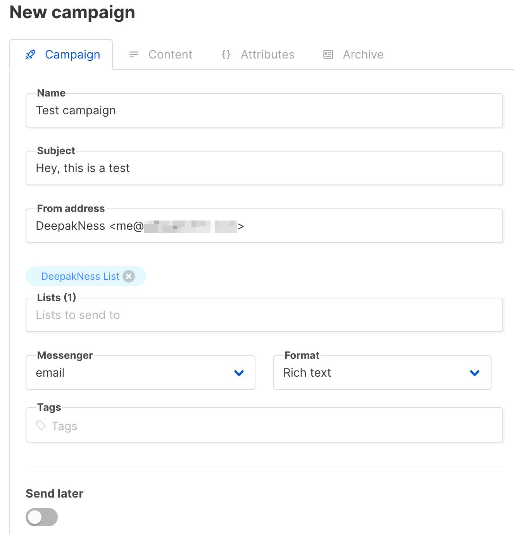Remove DeepakNess List via its x icon
The width and height of the screenshot is (514, 534).
click(128, 276)
